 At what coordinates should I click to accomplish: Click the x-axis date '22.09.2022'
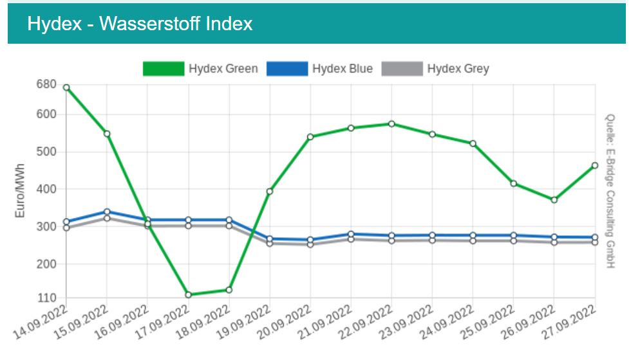(366, 322)
